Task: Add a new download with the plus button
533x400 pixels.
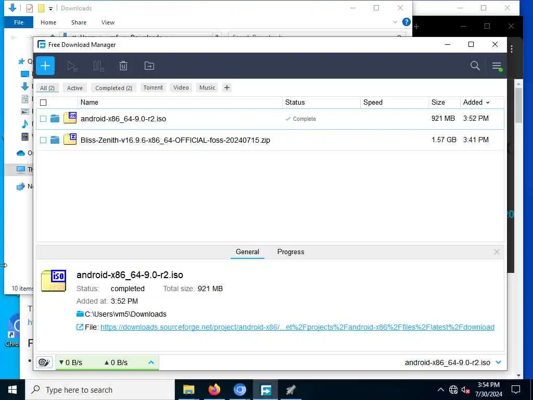Action: point(45,66)
